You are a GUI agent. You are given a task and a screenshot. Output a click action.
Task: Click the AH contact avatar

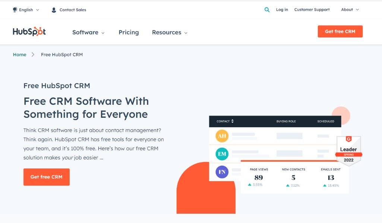(222, 136)
